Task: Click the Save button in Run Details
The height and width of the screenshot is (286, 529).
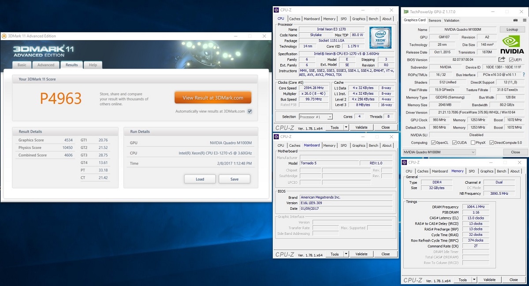Action: pos(234,179)
